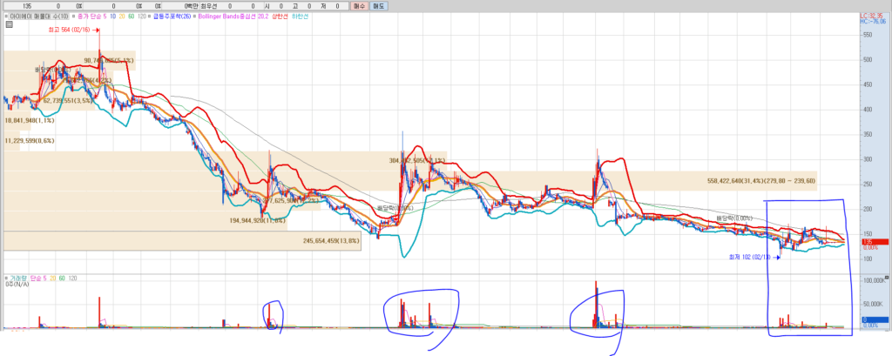This screenshot has width=892, height=356.
Task: Click the 135 price field in the top bar
Action: point(27,6)
